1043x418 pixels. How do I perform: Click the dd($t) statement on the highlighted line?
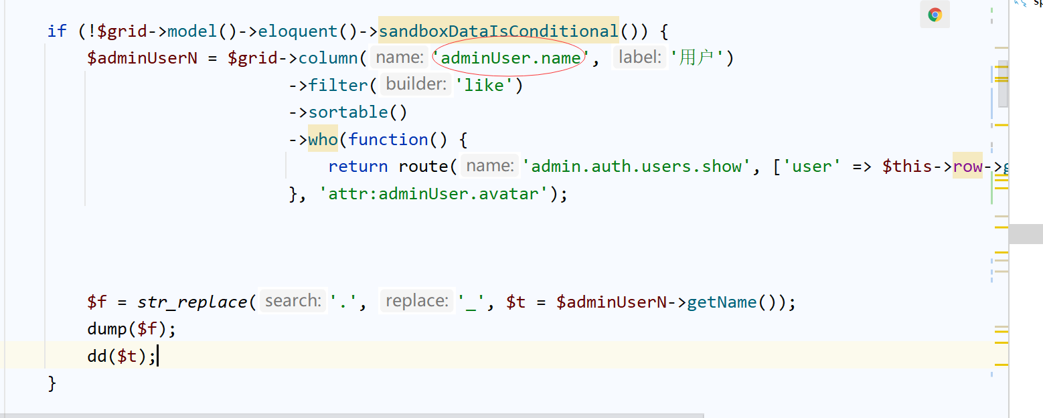(x=121, y=356)
